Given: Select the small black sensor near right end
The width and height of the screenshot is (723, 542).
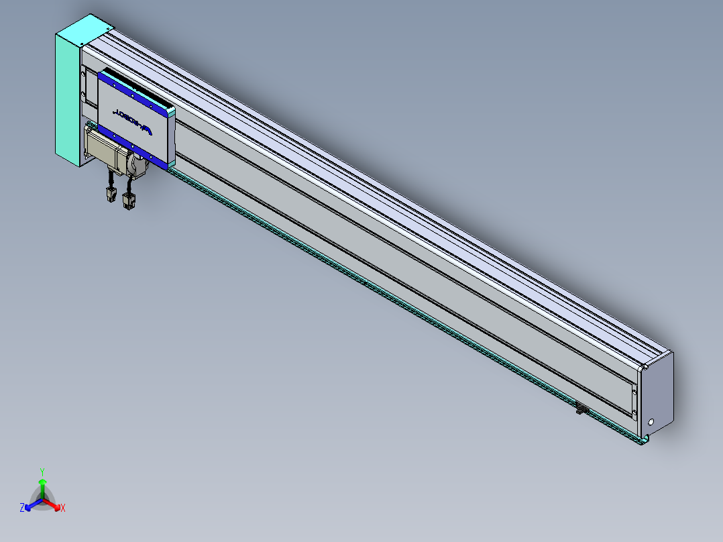Looking at the screenshot, I should [x=582, y=409].
